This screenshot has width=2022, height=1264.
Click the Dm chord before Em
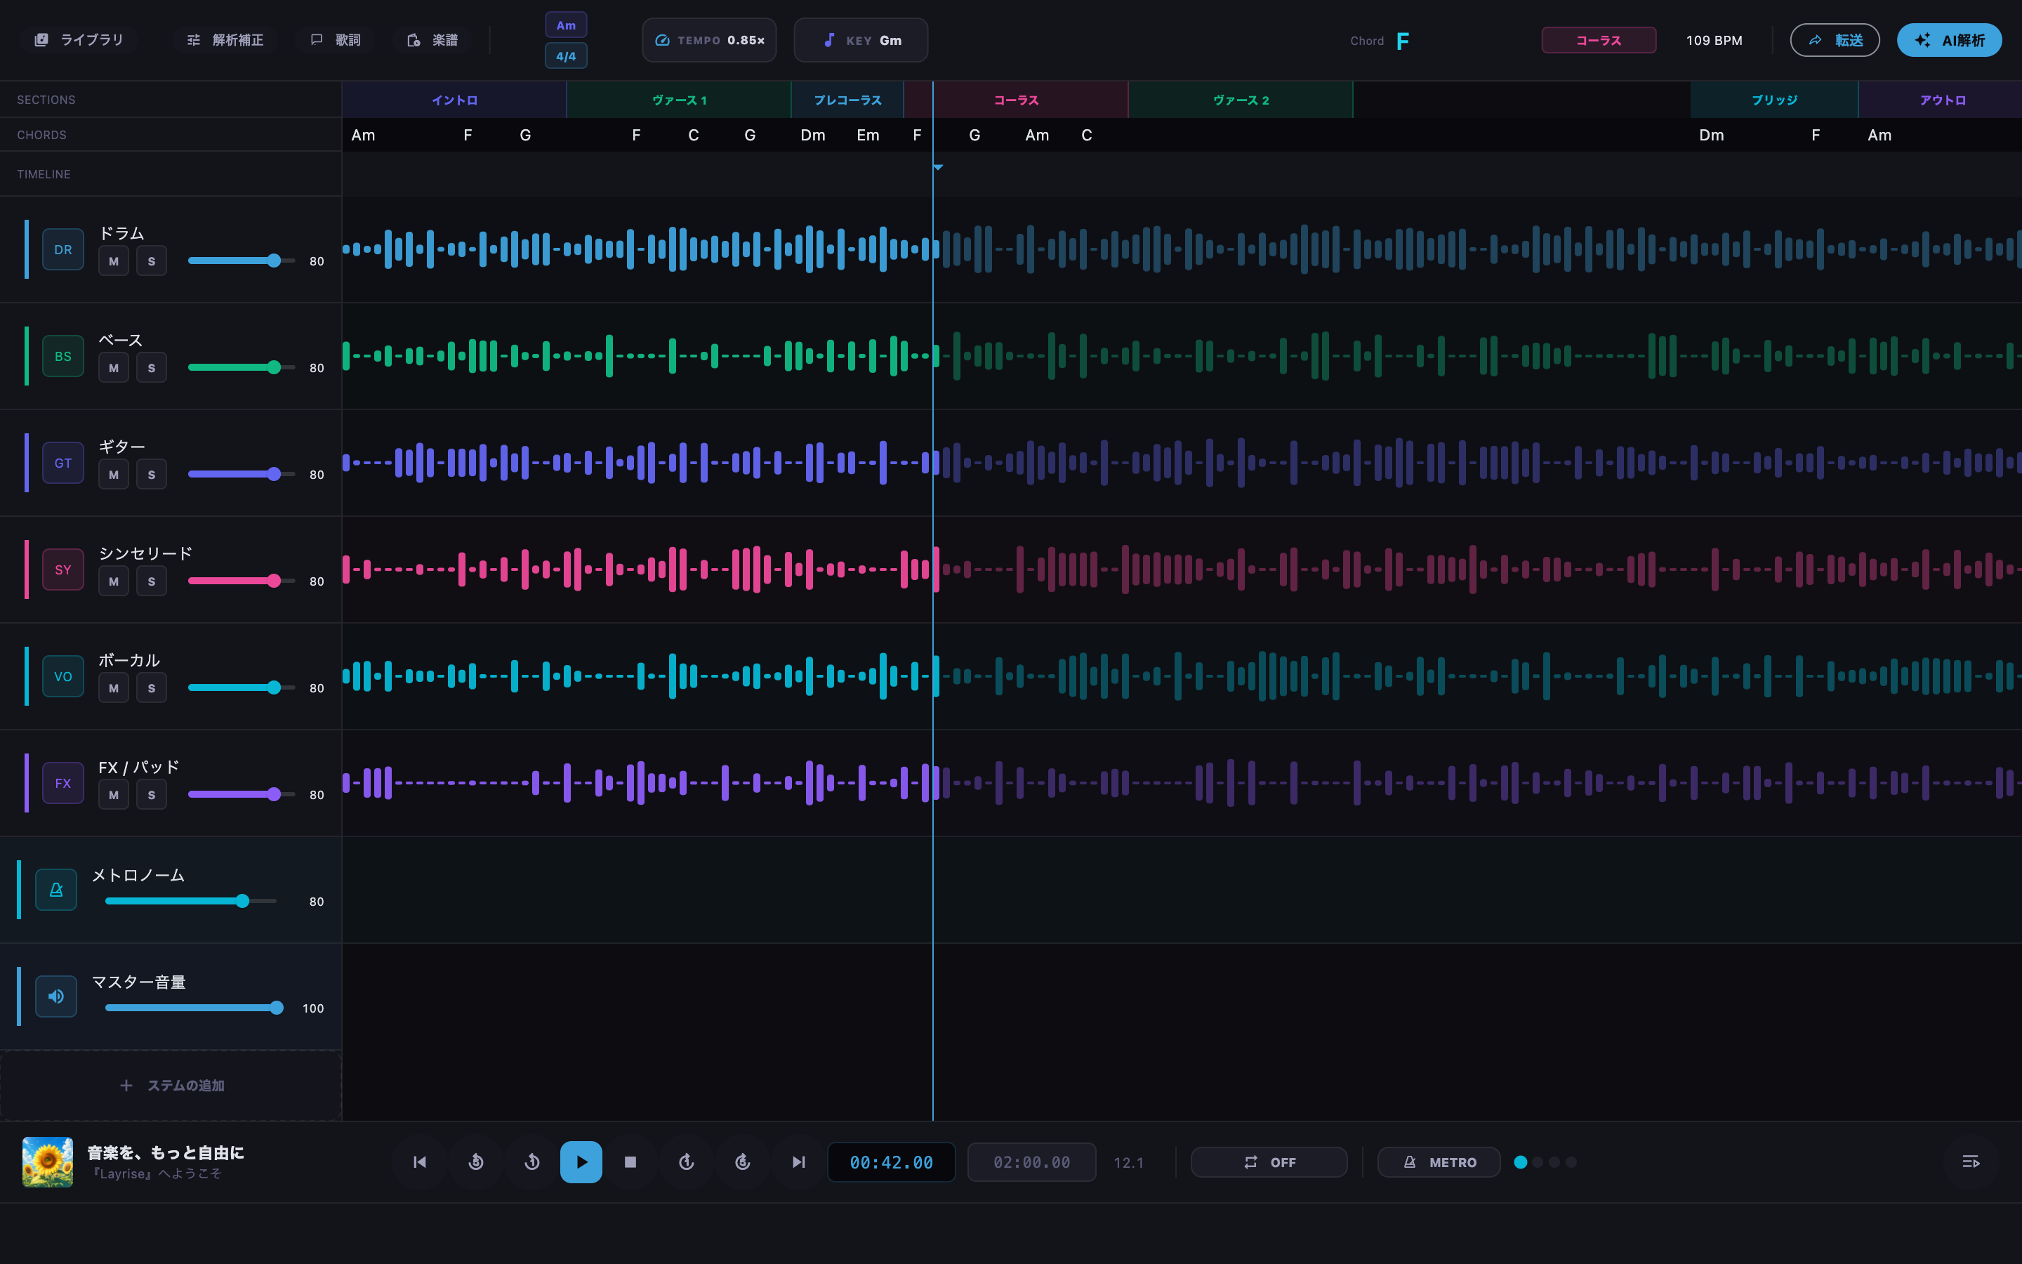[x=812, y=135]
